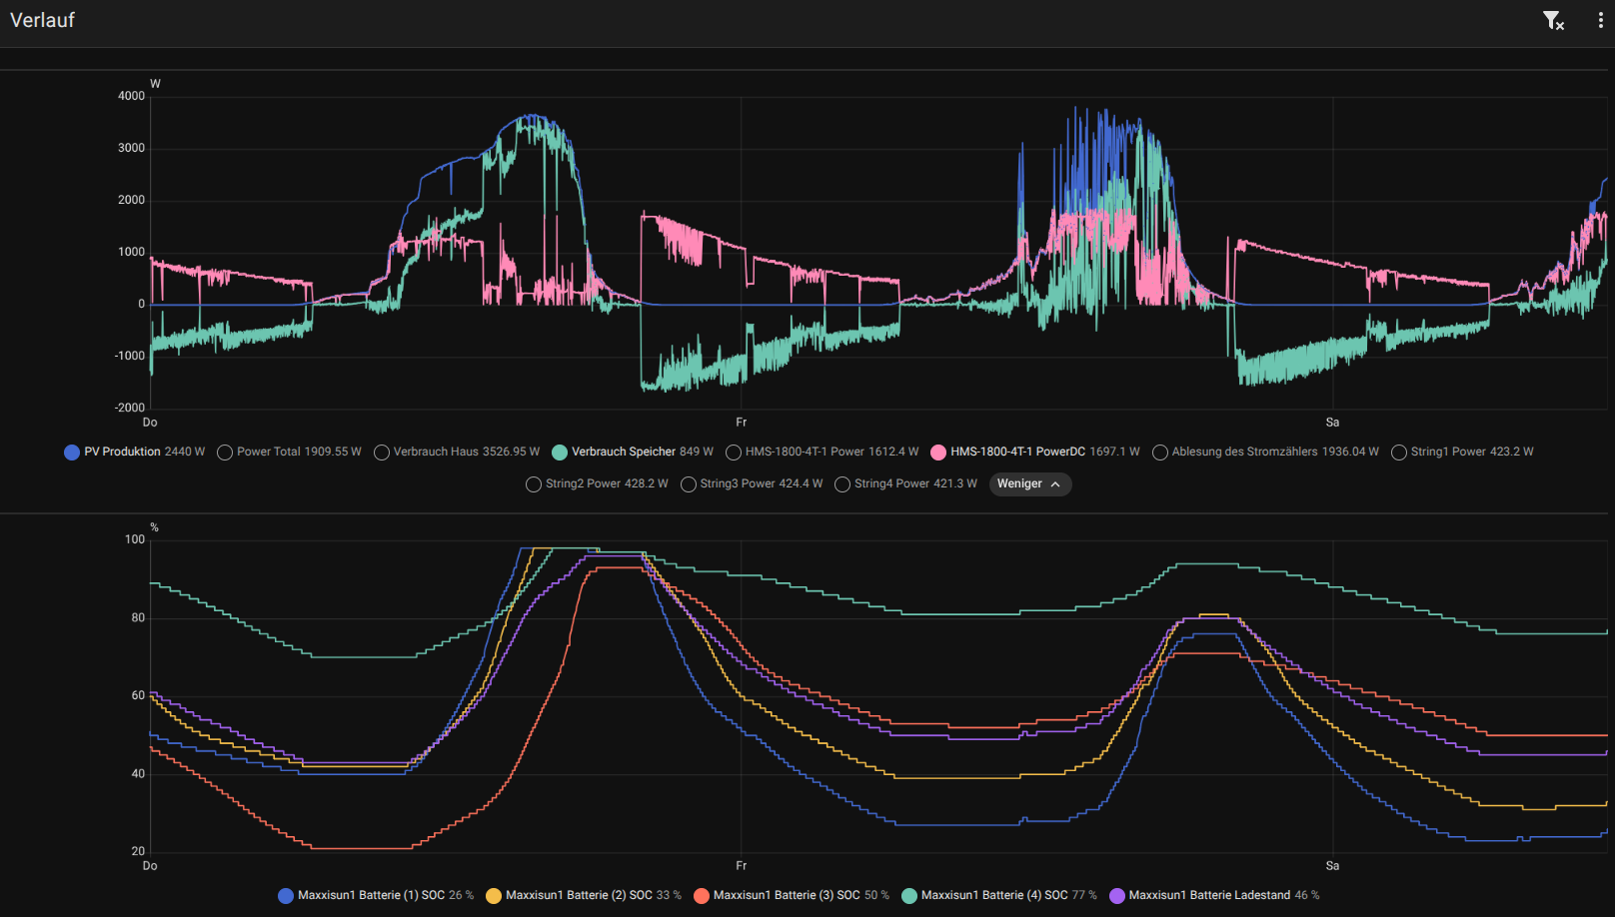Show HMS-1800-4T-1 Power series
The image size is (1615, 917).
point(821,453)
